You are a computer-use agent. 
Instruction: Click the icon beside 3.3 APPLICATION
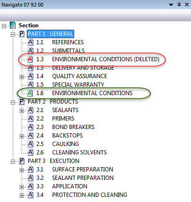click(31, 186)
